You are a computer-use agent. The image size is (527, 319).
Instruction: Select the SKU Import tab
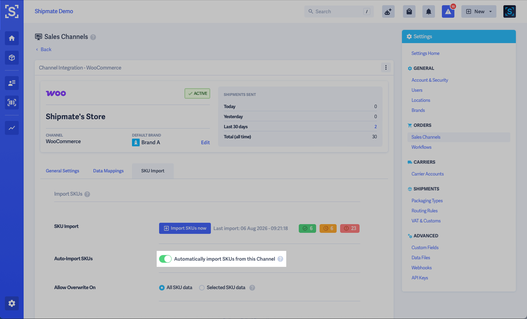153,171
